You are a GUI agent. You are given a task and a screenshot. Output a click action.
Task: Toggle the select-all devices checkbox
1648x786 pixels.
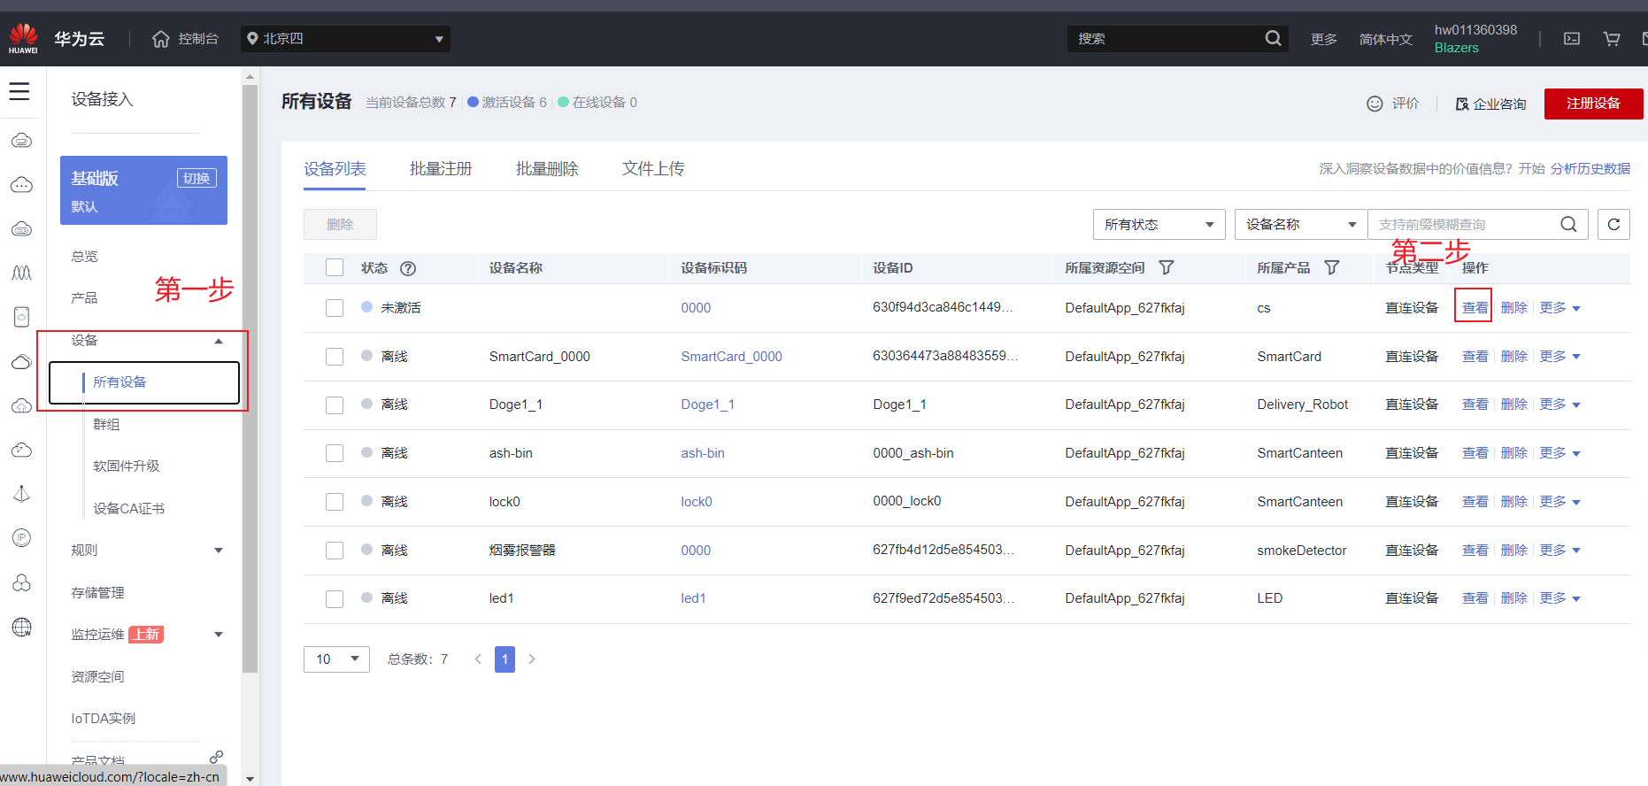[x=335, y=267]
